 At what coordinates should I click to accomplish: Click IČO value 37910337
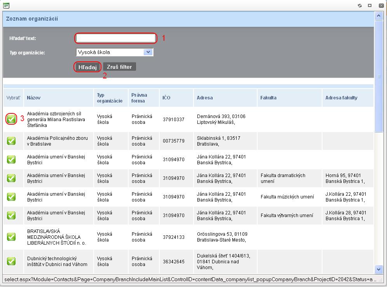coord(174,120)
